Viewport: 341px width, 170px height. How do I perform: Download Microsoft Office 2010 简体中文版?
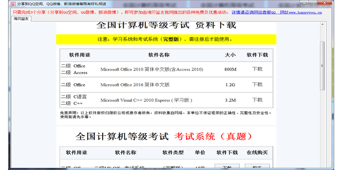[257, 69]
